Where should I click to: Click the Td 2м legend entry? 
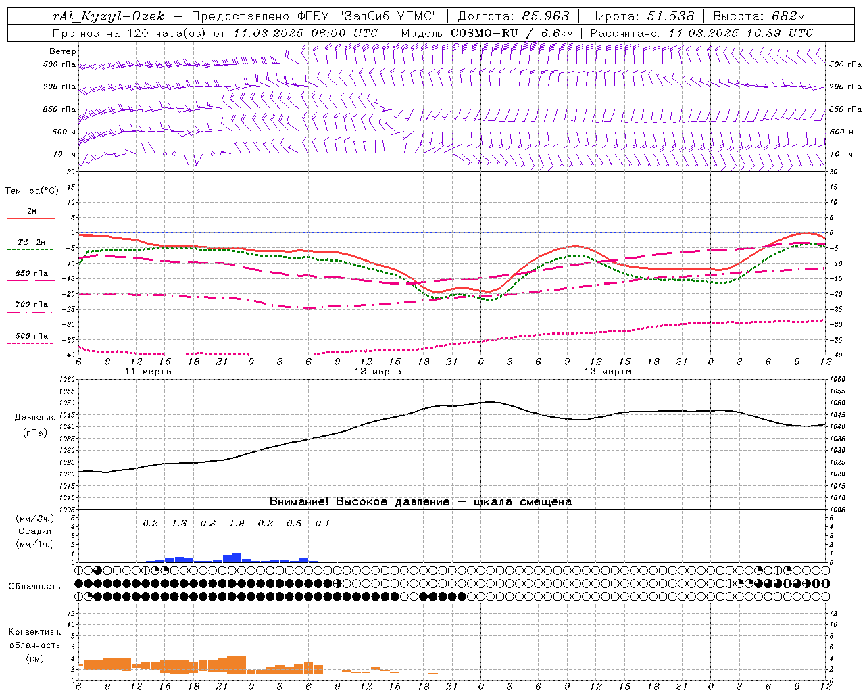click(x=31, y=242)
